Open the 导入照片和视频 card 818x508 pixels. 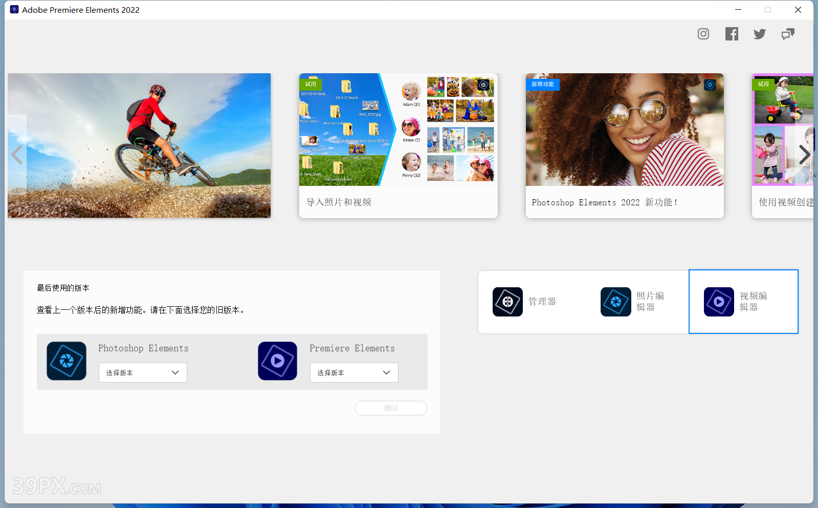click(x=398, y=145)
